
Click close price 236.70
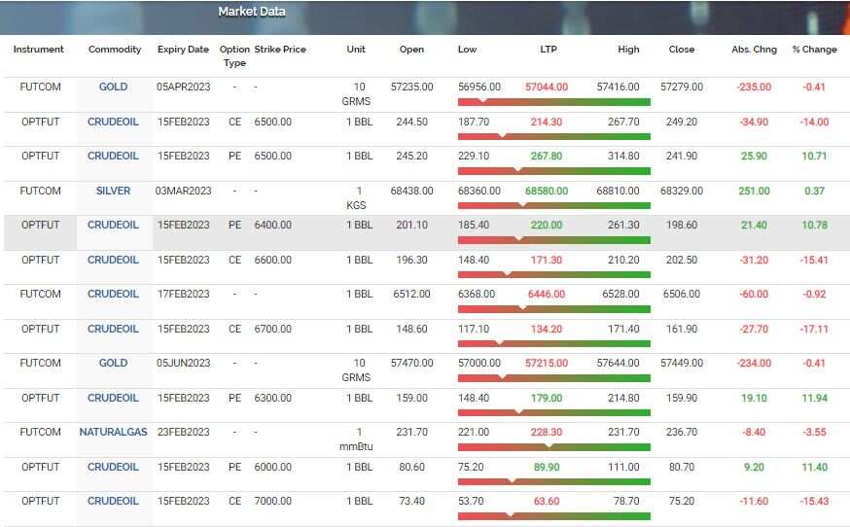point(682,432)
